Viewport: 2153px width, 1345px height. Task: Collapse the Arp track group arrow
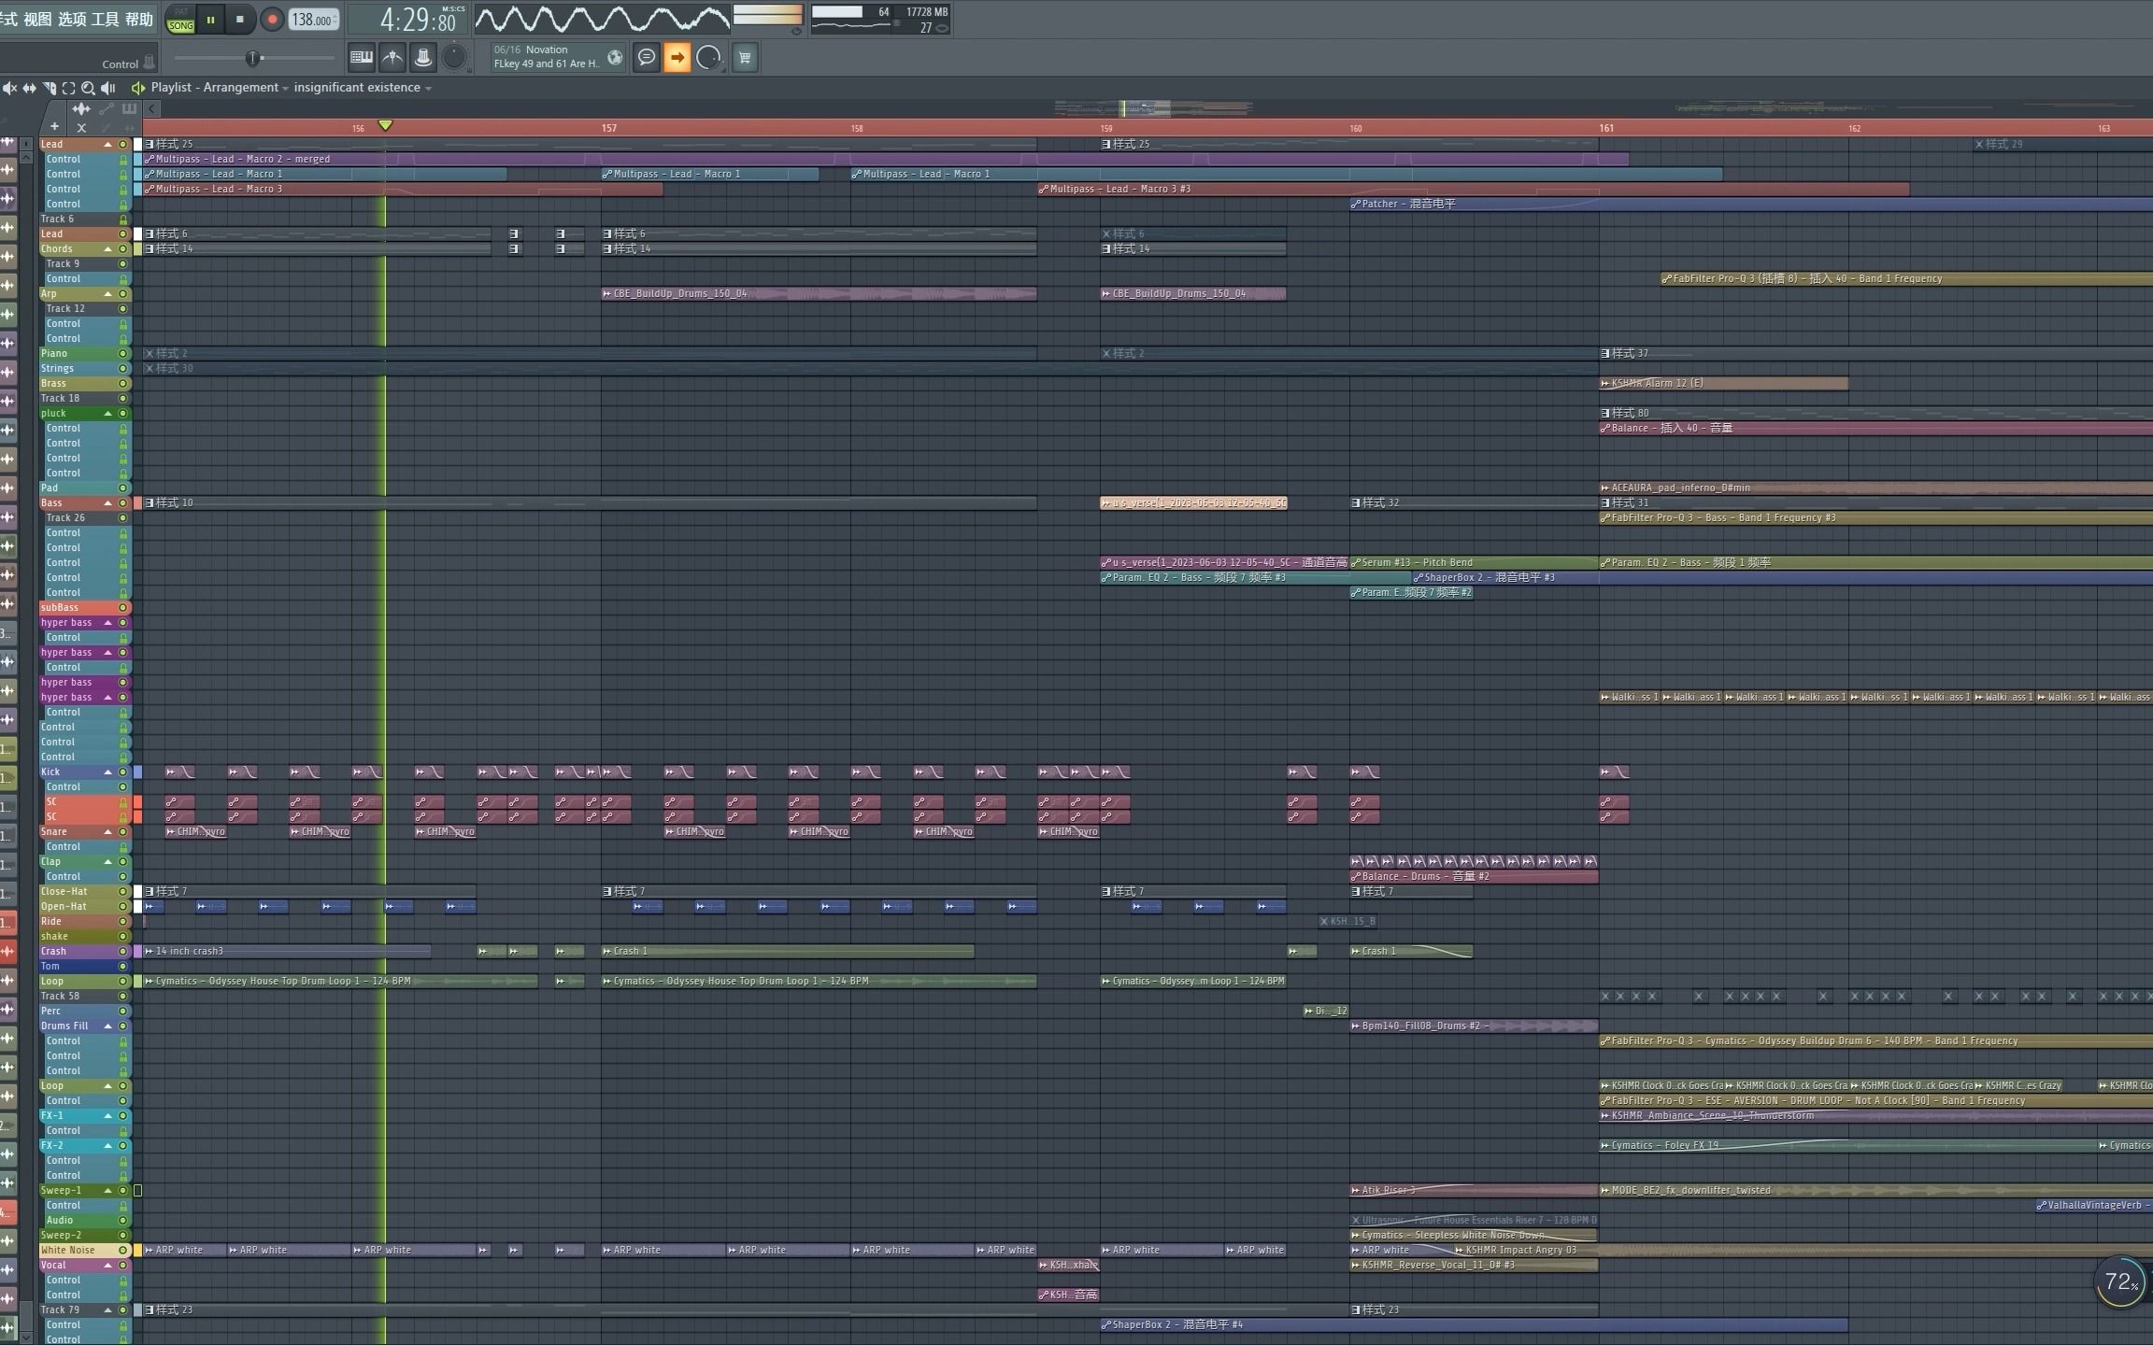(107, 294)
